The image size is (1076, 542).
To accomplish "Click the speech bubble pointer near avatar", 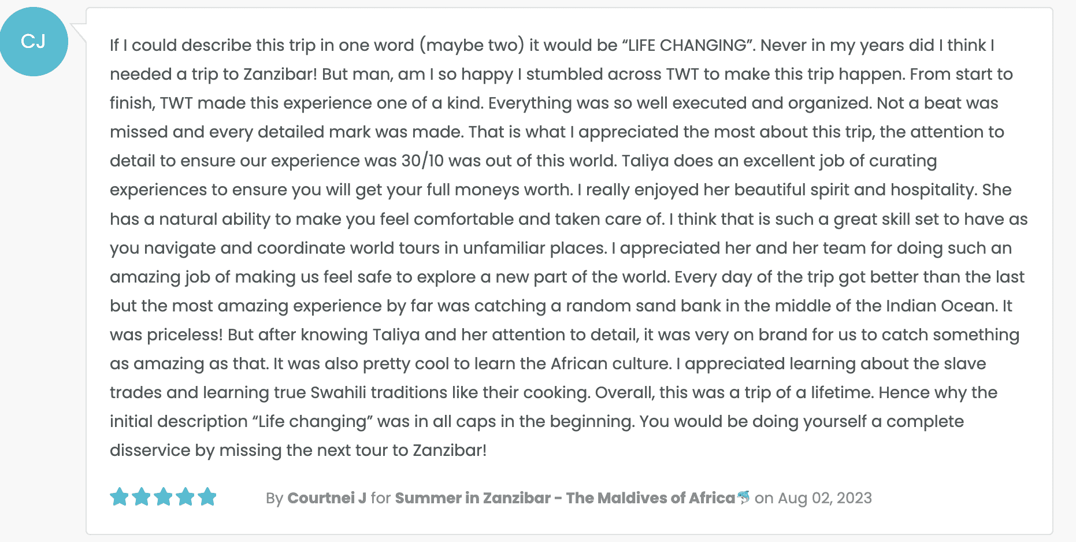I will point(78,32).
